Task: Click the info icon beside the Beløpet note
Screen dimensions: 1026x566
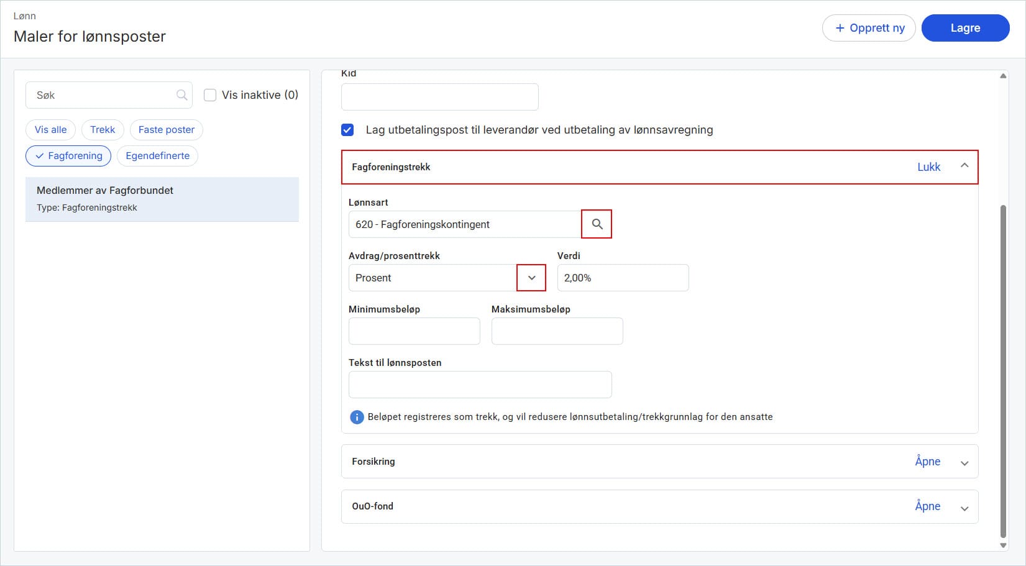Action: coord(357,417)
